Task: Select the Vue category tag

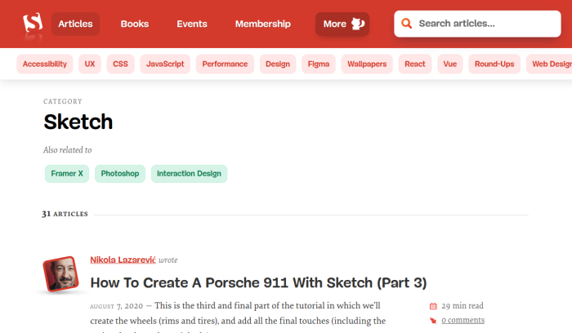Action: pyautogui.click(x=450, y=64)
